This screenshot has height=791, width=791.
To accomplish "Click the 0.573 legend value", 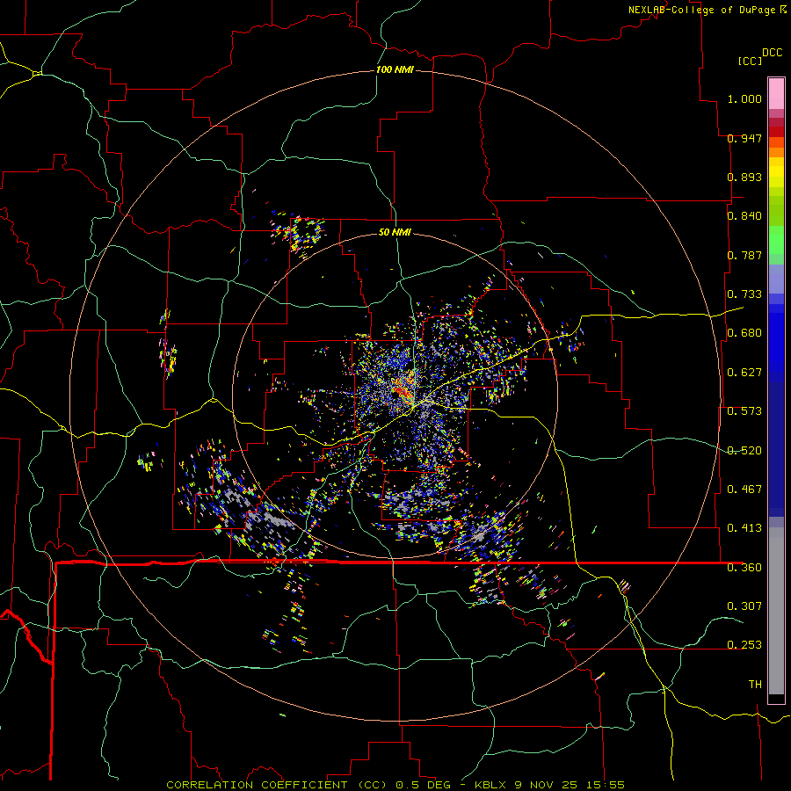I will tap(744, 411).
